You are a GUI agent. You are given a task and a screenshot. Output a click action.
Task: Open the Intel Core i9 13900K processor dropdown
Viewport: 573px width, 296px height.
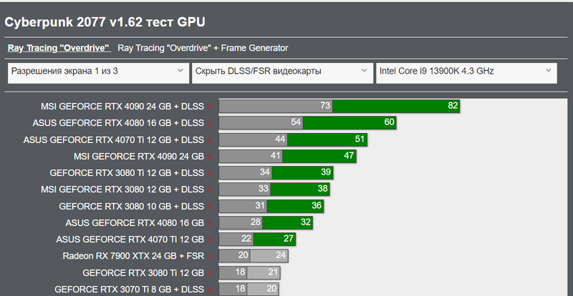[466, 71]
